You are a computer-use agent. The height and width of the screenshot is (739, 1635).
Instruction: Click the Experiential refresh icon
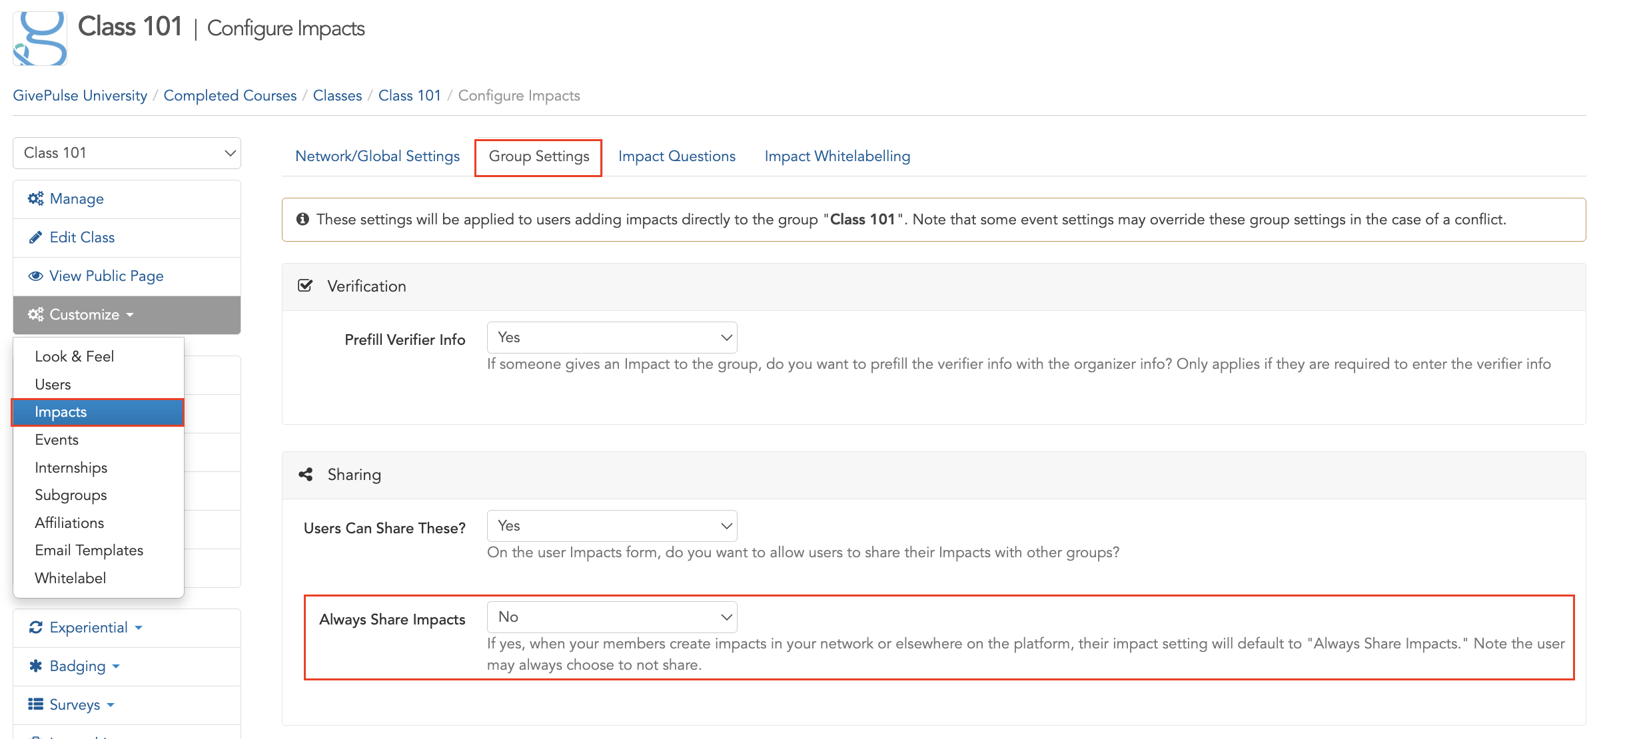[36, 627]
